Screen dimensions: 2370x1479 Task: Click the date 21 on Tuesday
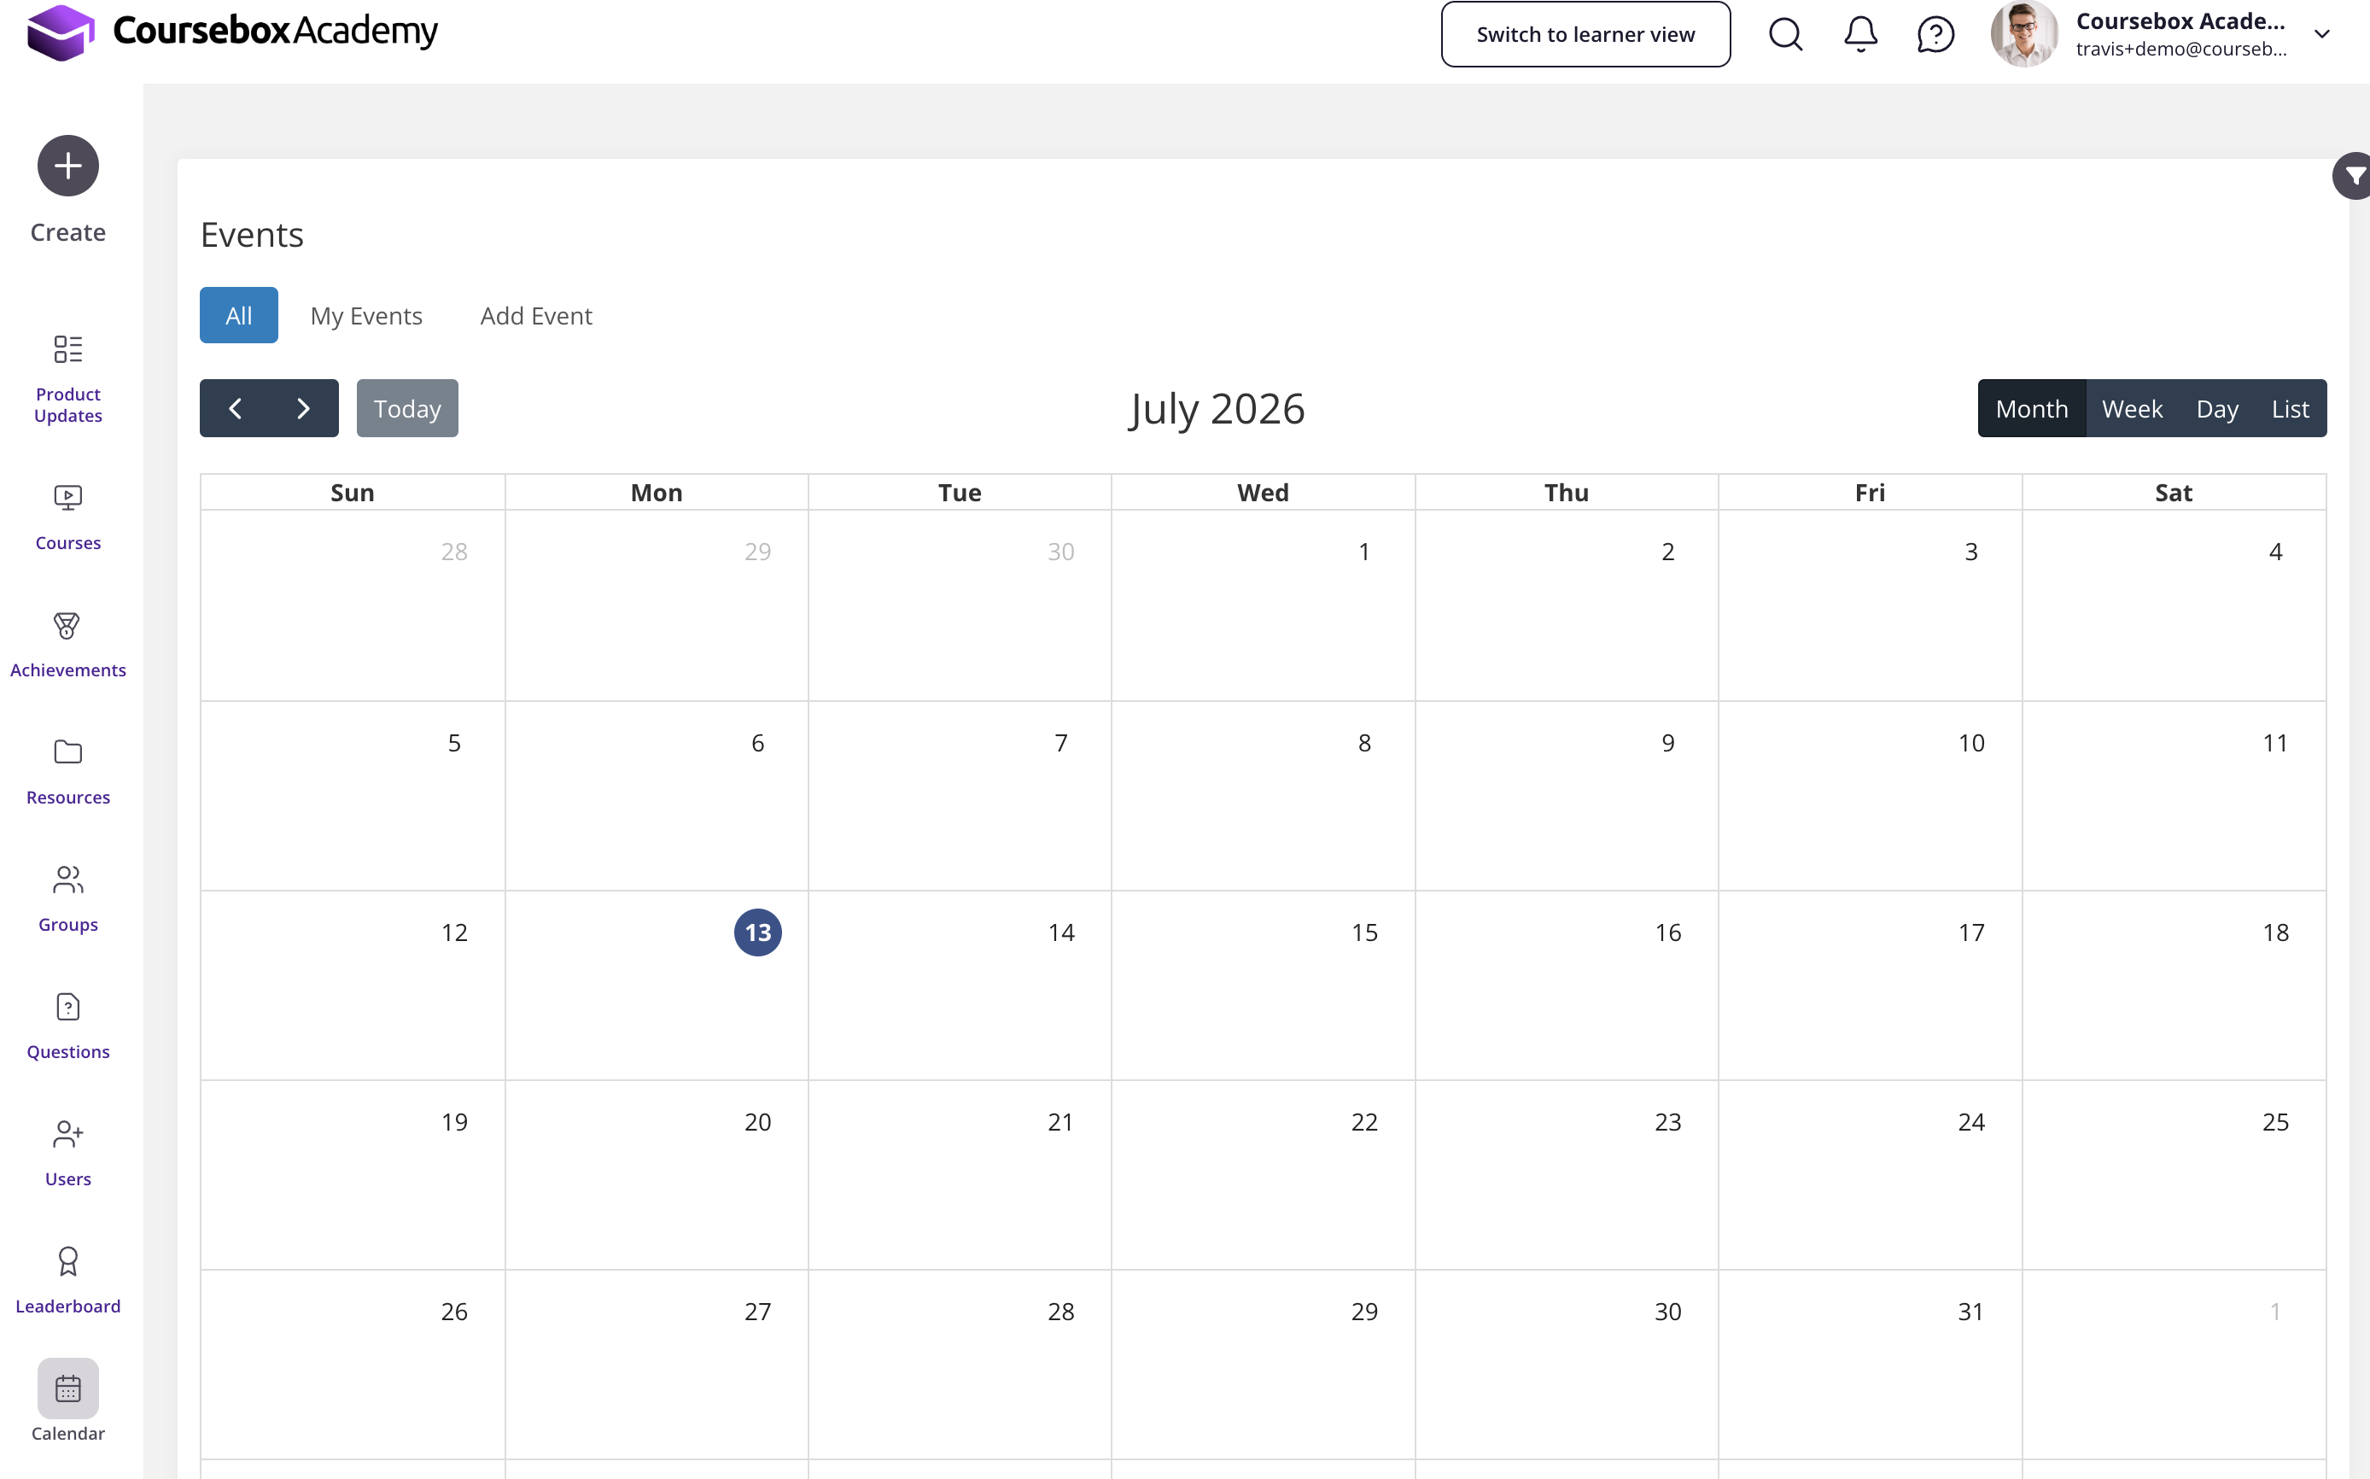[x=1061, y=1122]
